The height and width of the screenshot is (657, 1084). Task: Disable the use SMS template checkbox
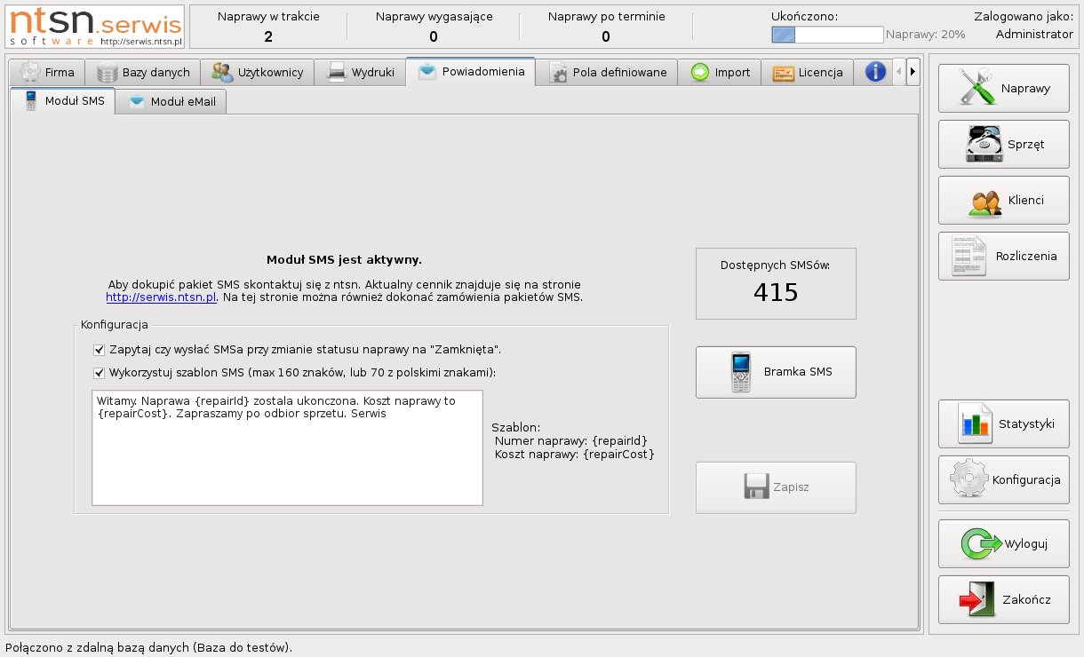tap(99, 373)
